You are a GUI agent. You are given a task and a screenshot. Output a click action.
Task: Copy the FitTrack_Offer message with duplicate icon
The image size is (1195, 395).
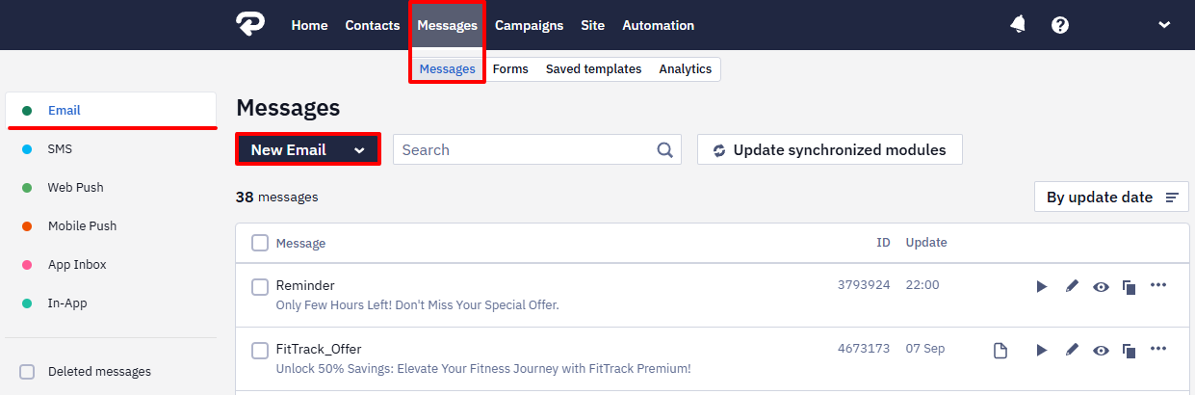[x=1130, y=351]
